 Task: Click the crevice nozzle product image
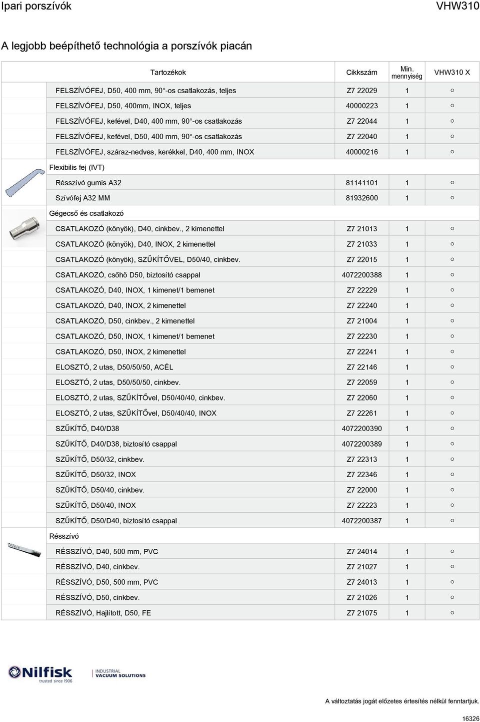click(24, 549)
